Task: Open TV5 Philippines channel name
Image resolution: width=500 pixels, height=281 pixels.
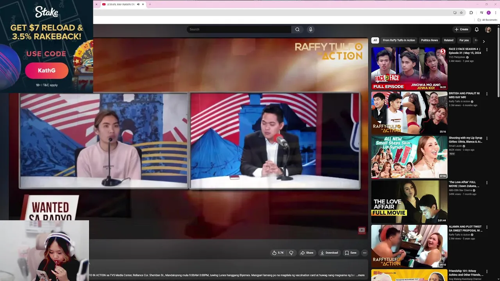Action: click(457, 57)
